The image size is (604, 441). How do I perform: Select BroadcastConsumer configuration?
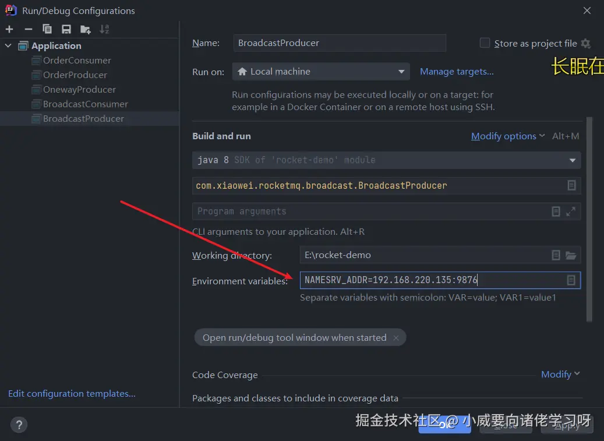tap(86, 104)
